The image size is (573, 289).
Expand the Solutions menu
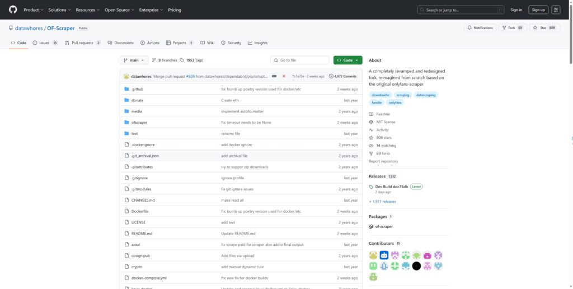[x=59, y=10]
